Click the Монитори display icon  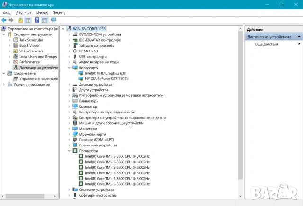point(75,129)
